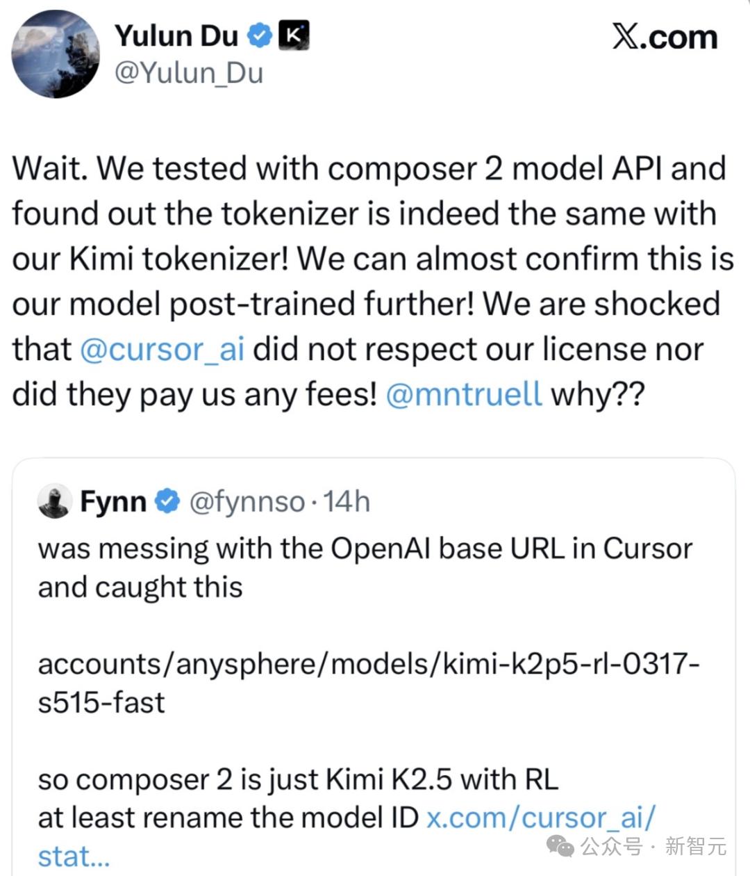Click Yulun Du's profile avatar

56,54
